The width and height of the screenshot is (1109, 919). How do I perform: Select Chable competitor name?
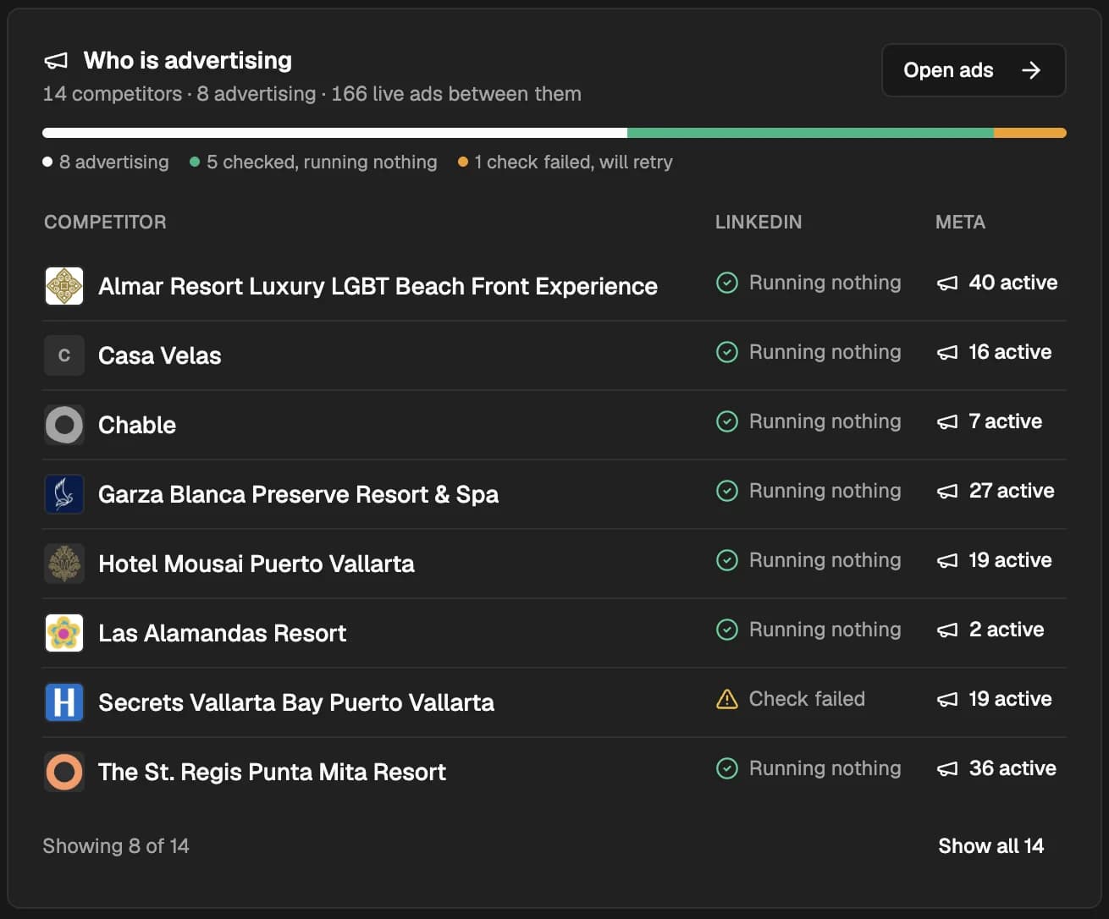coord(137,425)
